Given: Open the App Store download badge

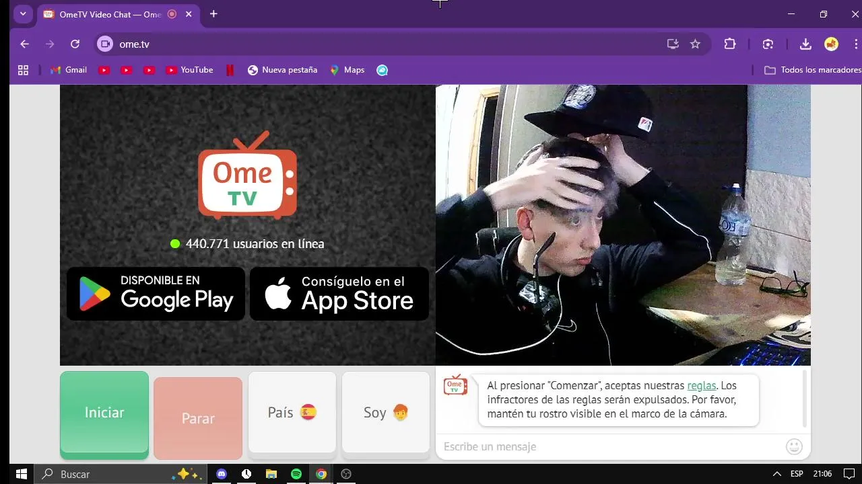Looking at the screenshot, I should coord(339,294).
